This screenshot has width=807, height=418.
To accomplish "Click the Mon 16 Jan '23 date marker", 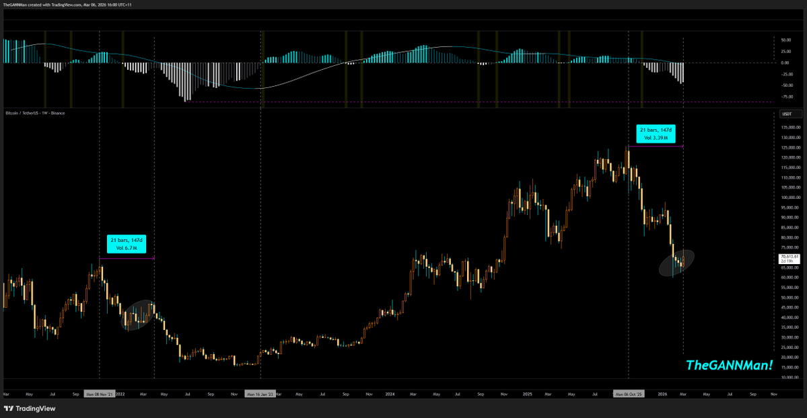I will 260,394.
